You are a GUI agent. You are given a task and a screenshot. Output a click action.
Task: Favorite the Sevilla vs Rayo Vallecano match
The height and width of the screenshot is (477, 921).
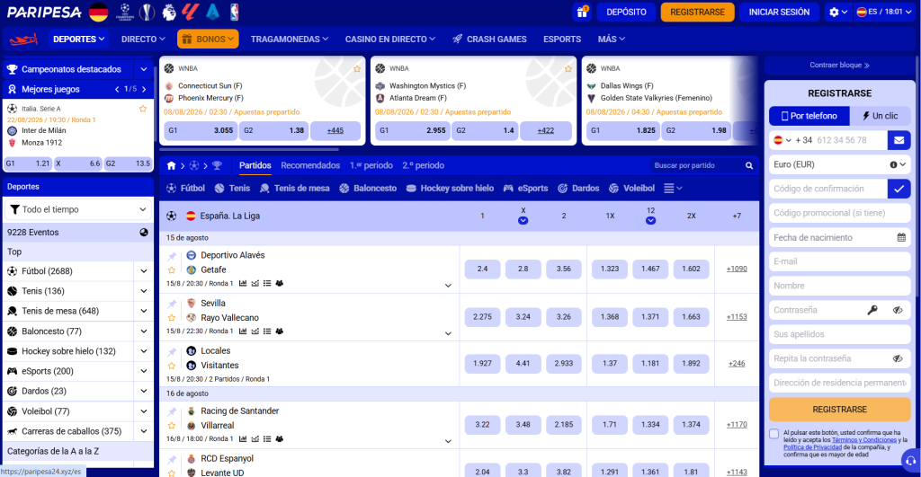pyautogui.click(x=172, y=318)
